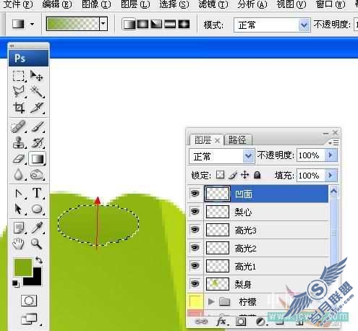Pick the Horizontal Type tool
358x331 pixels.
(x=37, y=193)
